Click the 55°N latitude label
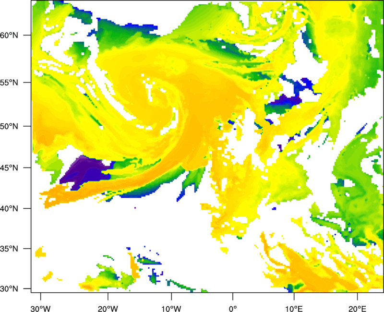 pos(9,83)
